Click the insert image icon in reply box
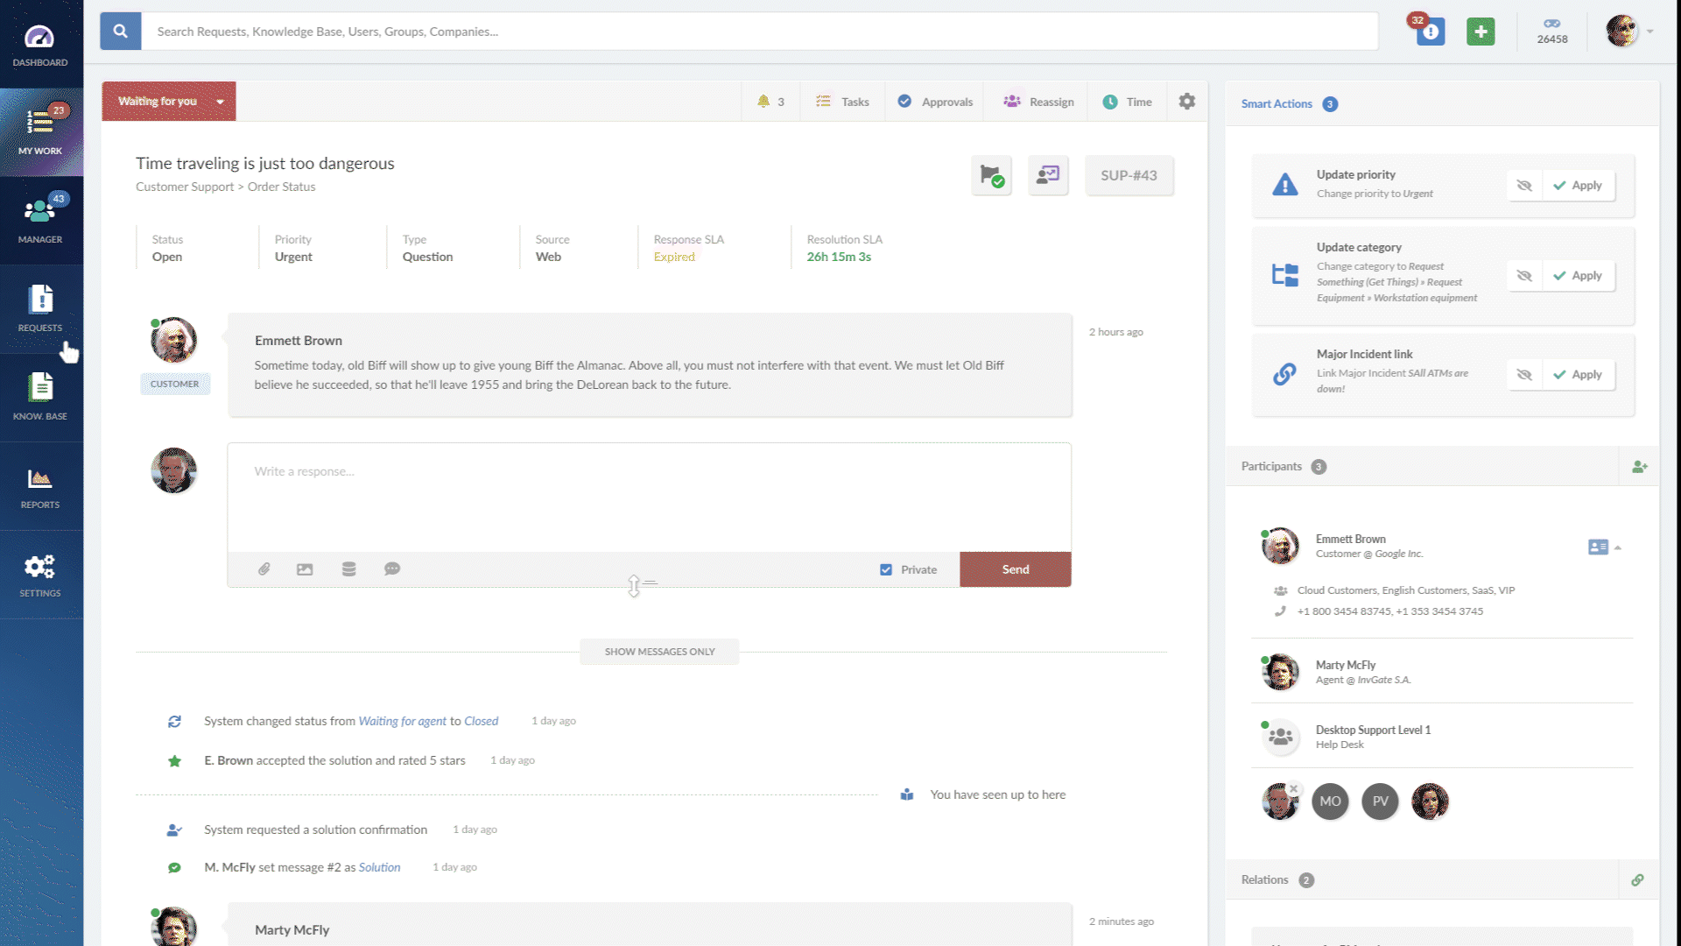The image size is (1681, 946). tap(305, 568)
